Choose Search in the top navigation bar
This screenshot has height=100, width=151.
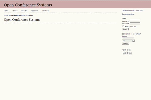tap(45, 11)
